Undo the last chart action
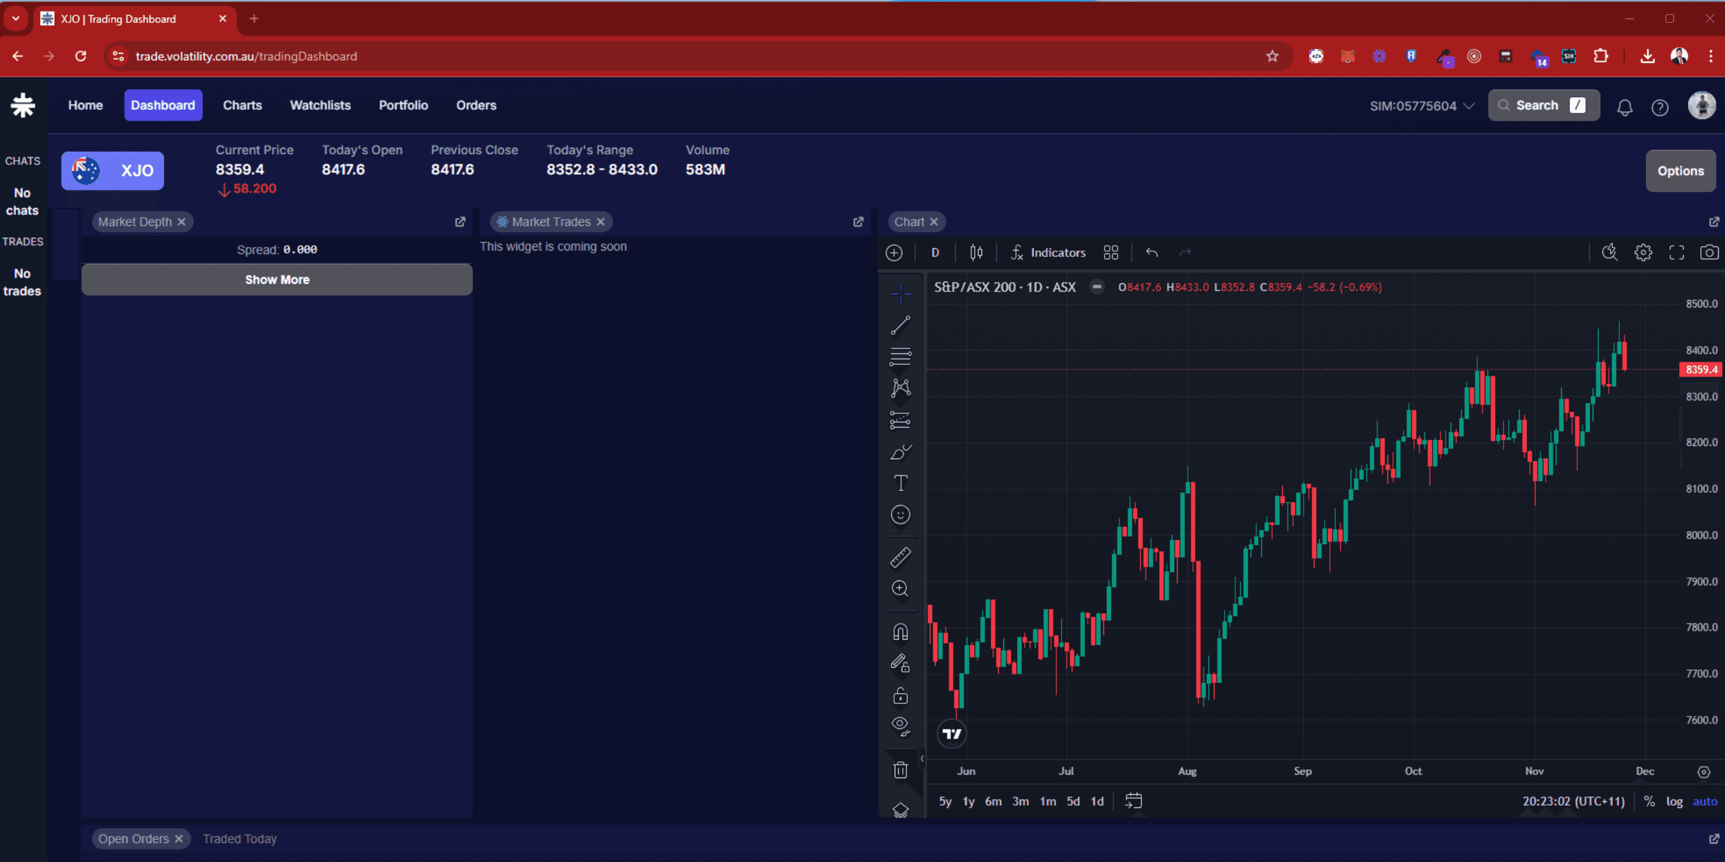The image size is (1725, 862). point(1152,253)
